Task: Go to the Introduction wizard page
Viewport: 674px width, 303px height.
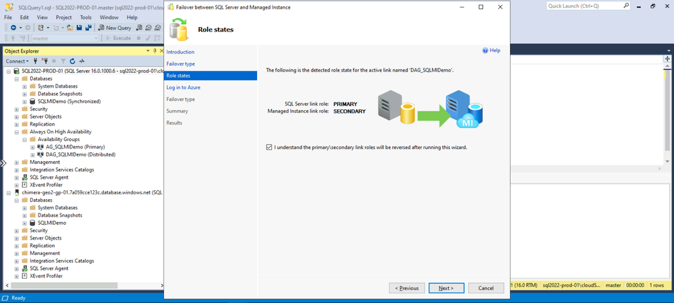Action: coord(181,52)
